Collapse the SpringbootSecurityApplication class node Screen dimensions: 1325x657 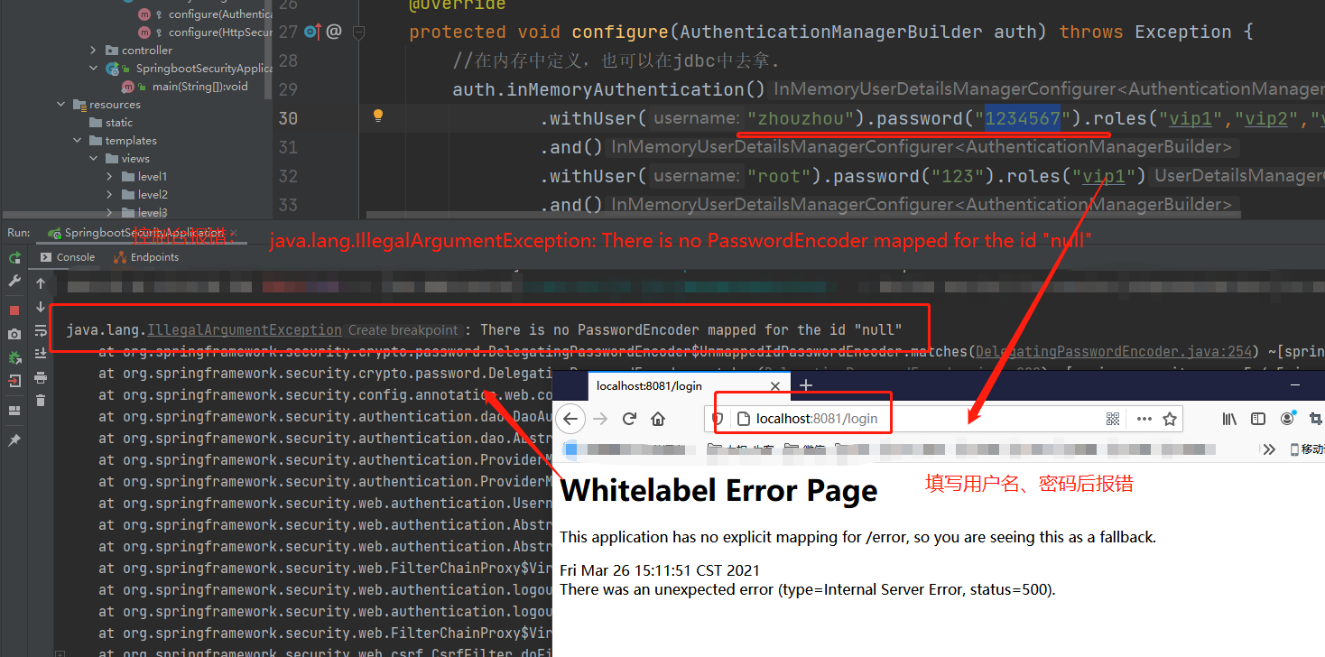(94, 69)
